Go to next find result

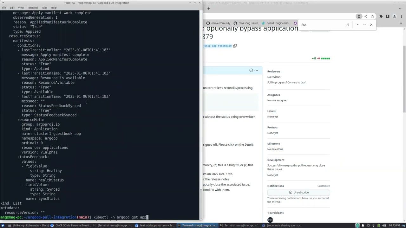point(364,24)
